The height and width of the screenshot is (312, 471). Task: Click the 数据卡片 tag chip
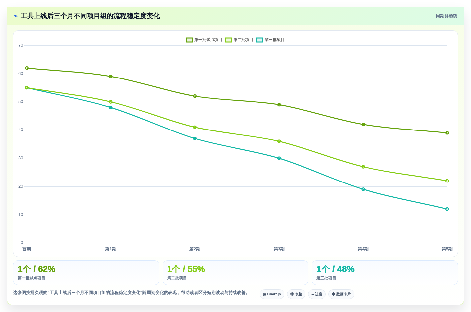341,294
